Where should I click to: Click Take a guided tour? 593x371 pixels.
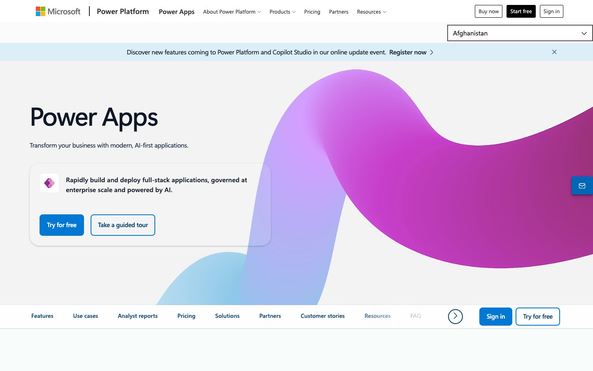pos(123,225)
